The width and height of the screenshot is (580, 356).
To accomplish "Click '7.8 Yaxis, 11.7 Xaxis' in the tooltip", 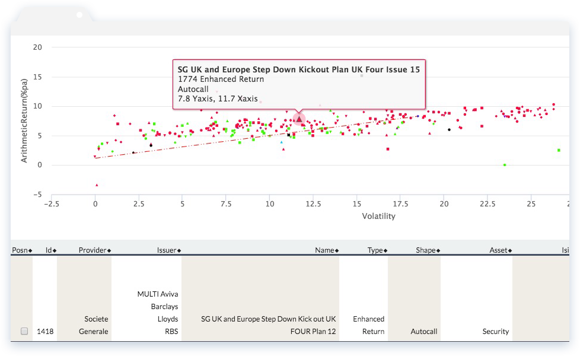I will click(218, 99).
